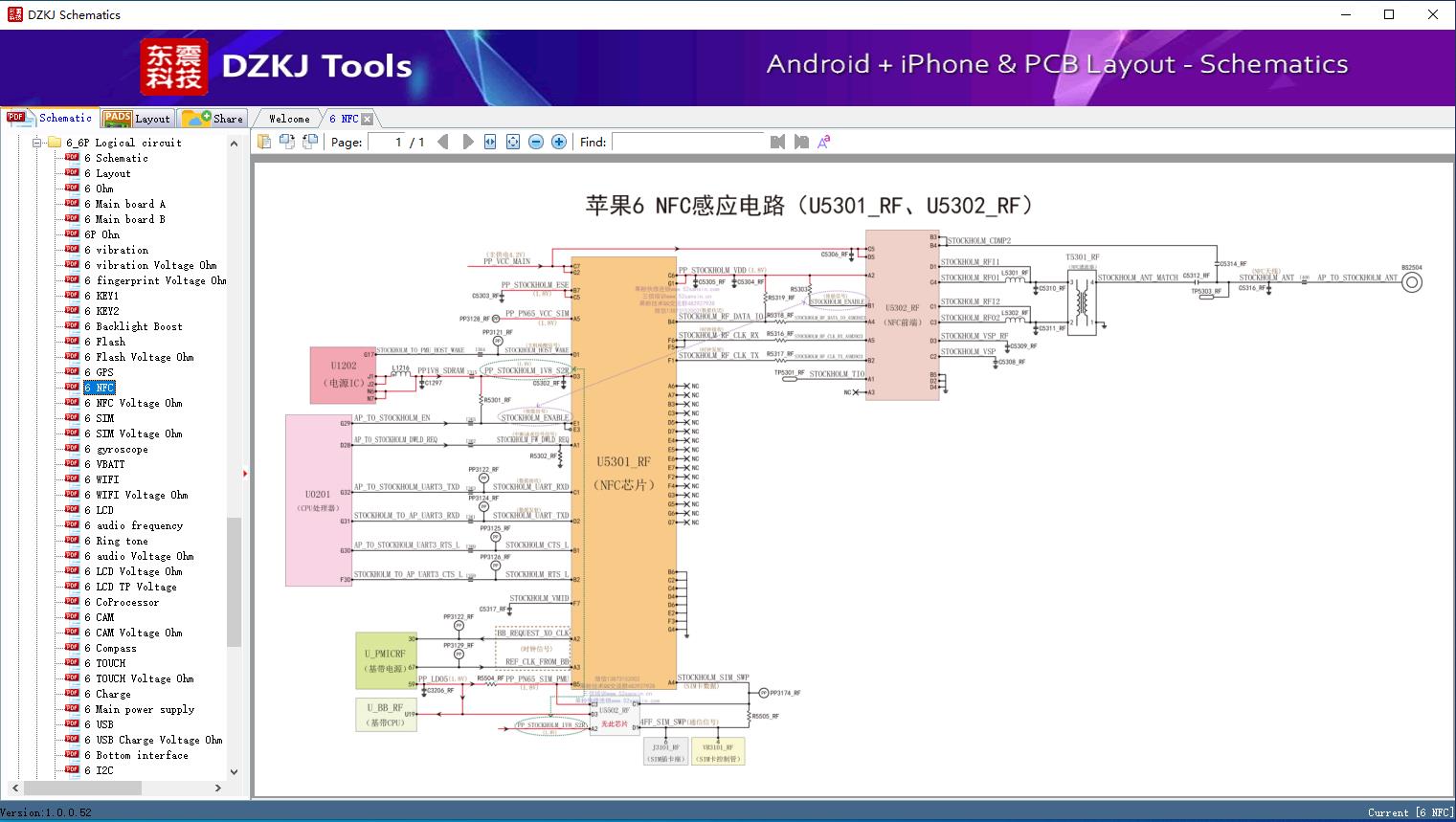Image resolution: width=1456 pixels, height=822 pixels.
Task: Open 6 Main power supply entry
Action: click(x=139, y=709)
